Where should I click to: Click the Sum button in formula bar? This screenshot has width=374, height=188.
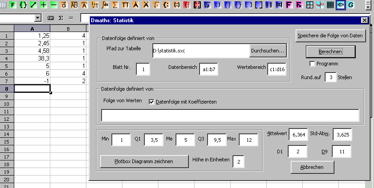61,18
